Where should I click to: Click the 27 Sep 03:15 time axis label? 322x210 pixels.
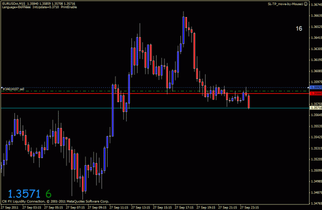coord(31,207)
